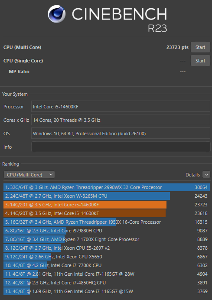Open the CPU (Multi Core) ranking dropdown
The image size is (212, 300).
pyautogui.click(x=29, y=175)
